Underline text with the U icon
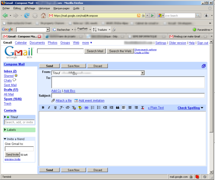Viewport: 215px width, 180px height. pyautogui.click(x=55, y=108)
